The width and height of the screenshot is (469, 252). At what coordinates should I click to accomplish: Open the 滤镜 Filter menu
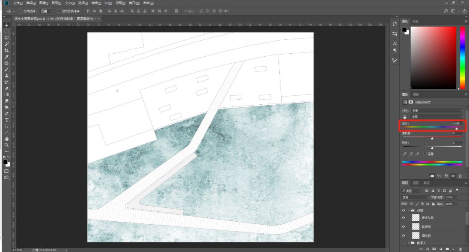pos(96,3)
